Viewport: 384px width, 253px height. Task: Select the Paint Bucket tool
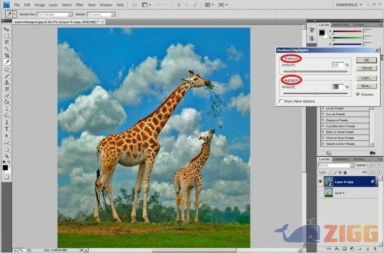6,102
